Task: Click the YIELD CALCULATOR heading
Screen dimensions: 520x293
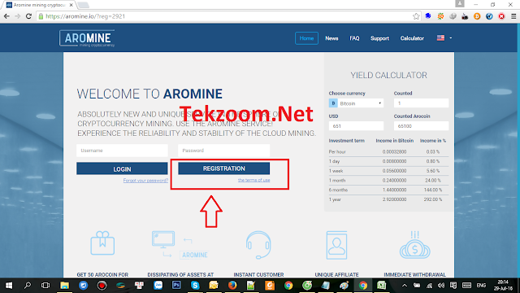Action: (388, 75)
